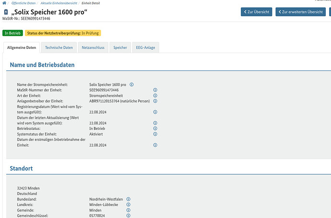Switch to the Technische Daten tab
The image size is (331, 218).
click(x=59, y=47)
